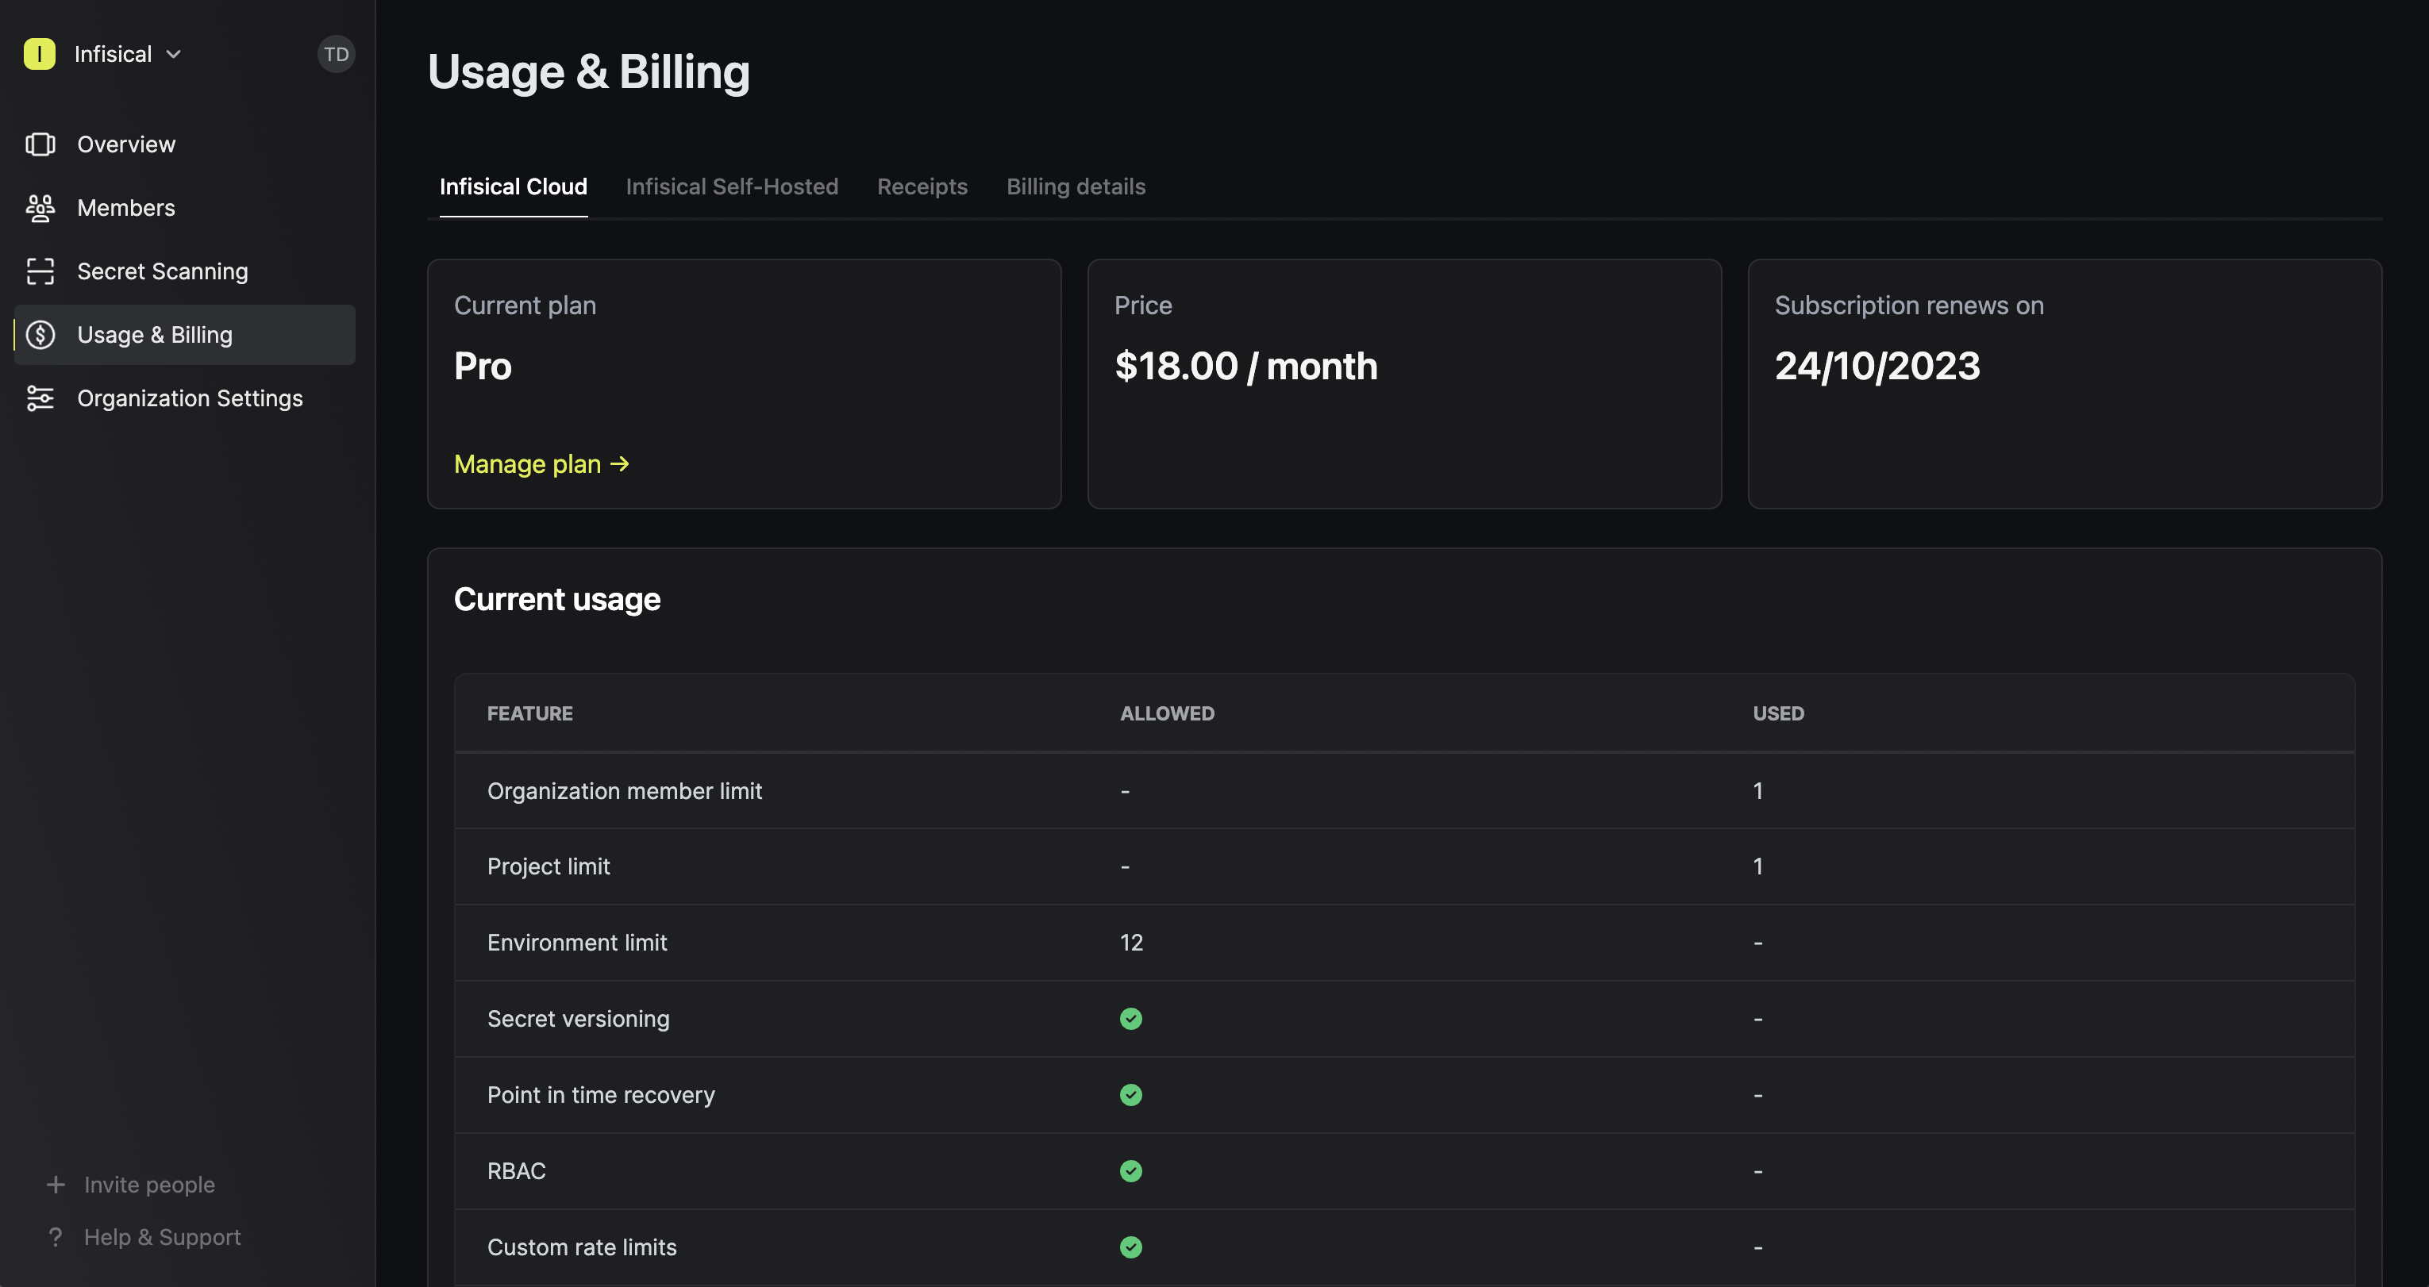
Task: Click the Pro plan name text
Action: click(x=483, y=366)
